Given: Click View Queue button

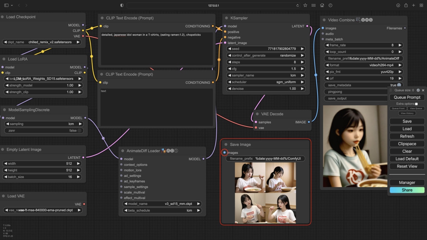Looking at the screenshot, I should (x=416, y=108).
